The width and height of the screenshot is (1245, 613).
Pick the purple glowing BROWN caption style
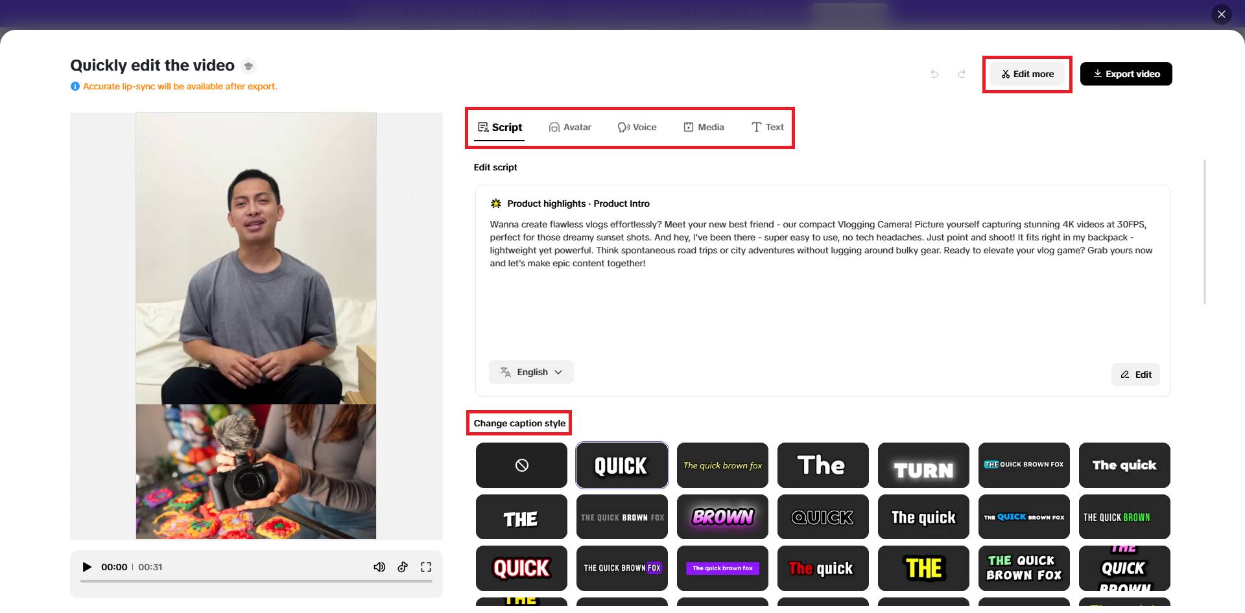point(722,517)
